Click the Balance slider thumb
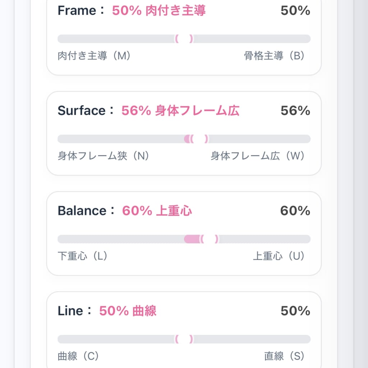The width and height of the screenshot is (368, 368). tap(209, 239)
